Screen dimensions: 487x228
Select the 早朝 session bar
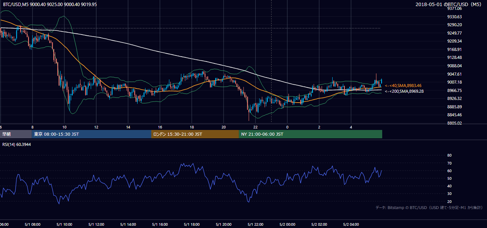click(x=16, y=134)
